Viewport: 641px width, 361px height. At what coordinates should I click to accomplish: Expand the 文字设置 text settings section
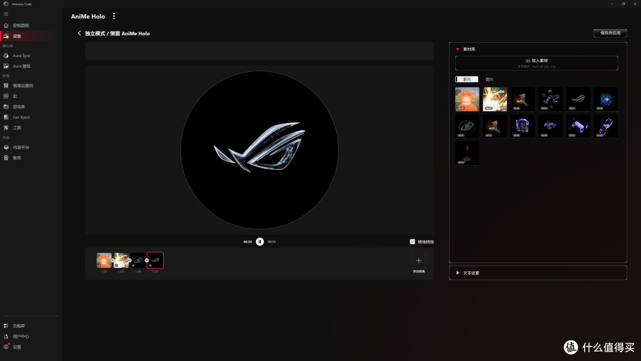click(x=538, y=273)
